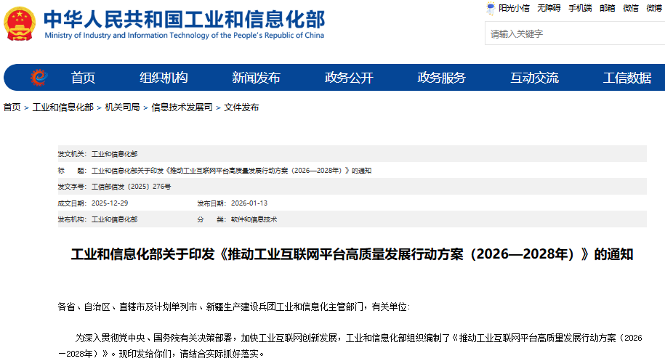Click the bold article headline
The image size is (665, 361).
point(352,254)
